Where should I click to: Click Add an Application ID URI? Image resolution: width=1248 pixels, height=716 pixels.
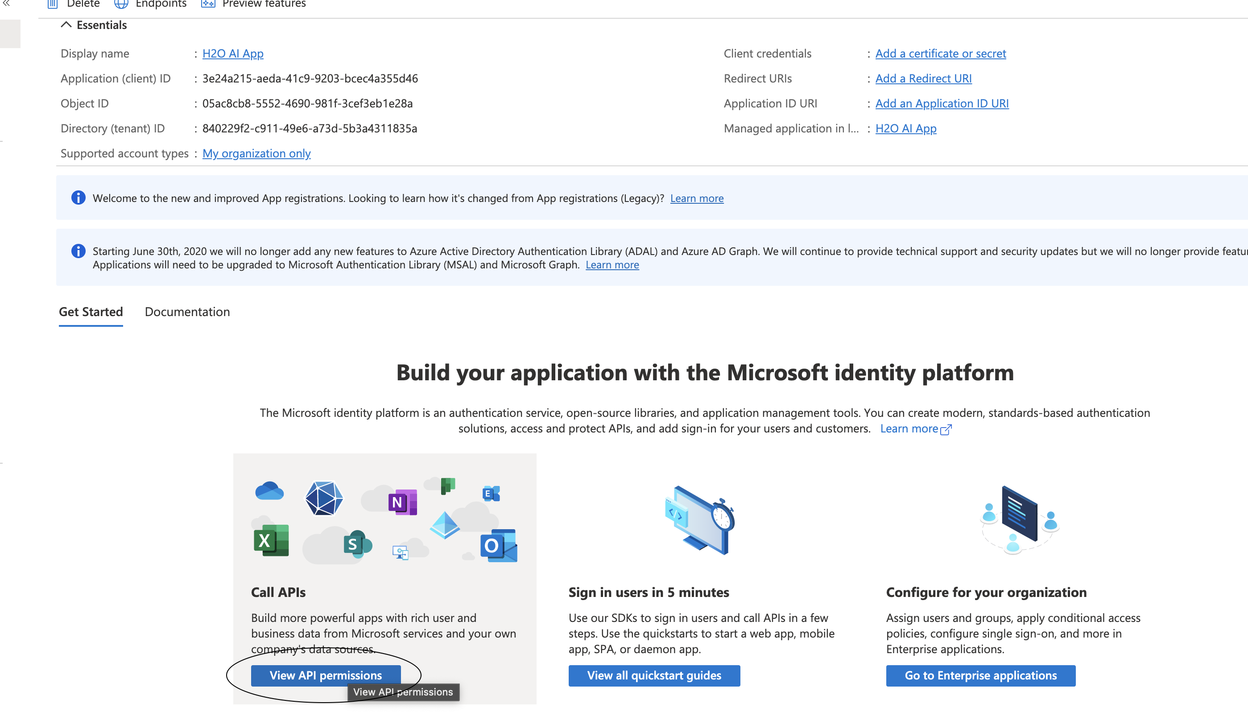[x=942, y=104]
